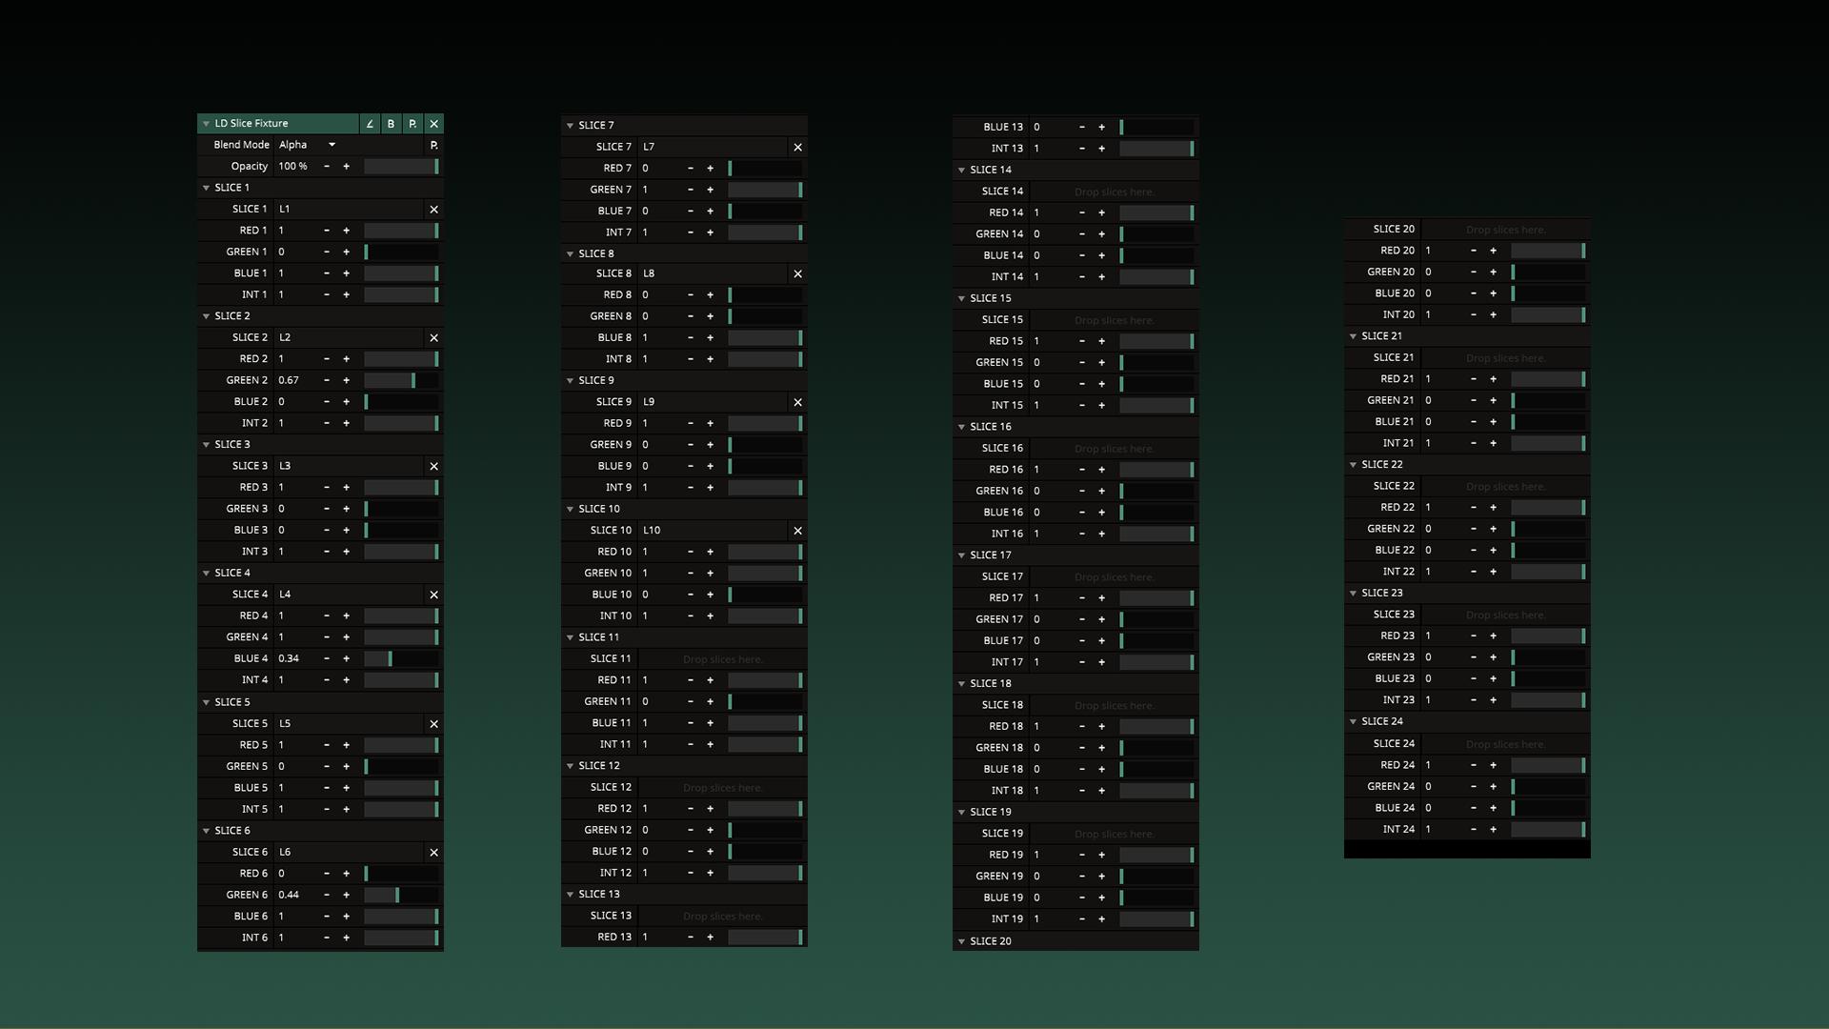The image size is (1829, 1029).
Task: Open the Blend Mode Alpha dropdown
Action: click(x=307, y=145)
